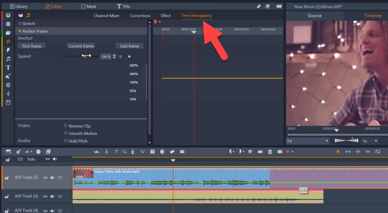Click the Current frame anchor button

pyautogui.click(x=81, y=46)
